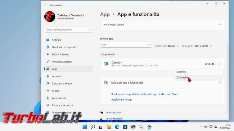Open taskbar Search
Viewport: 234px width, 131px height.
pos(93,127)
